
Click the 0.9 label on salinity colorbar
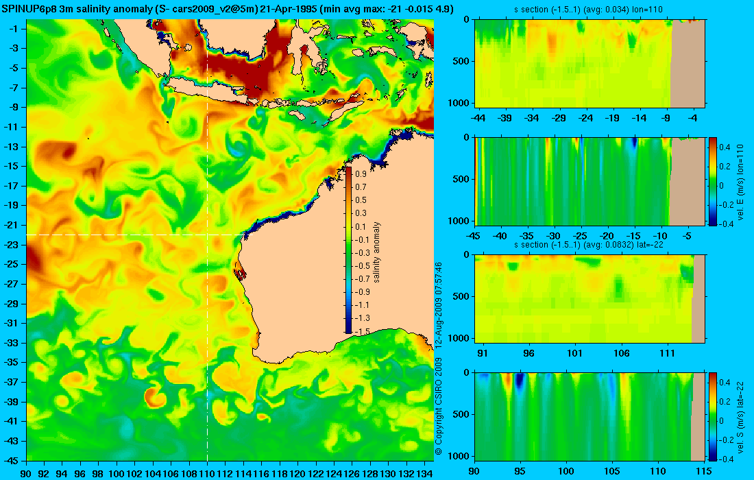361,173
